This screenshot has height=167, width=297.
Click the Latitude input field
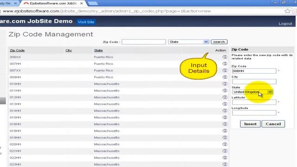coord(254,102)
